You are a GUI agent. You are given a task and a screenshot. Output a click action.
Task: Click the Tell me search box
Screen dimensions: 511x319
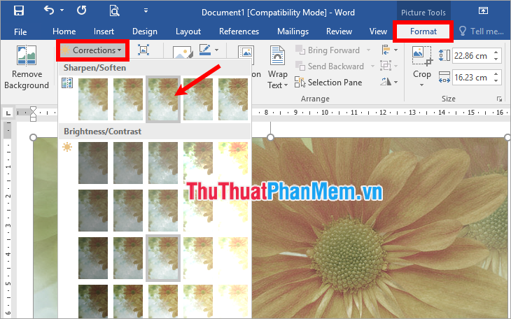(x=482, y=31)
